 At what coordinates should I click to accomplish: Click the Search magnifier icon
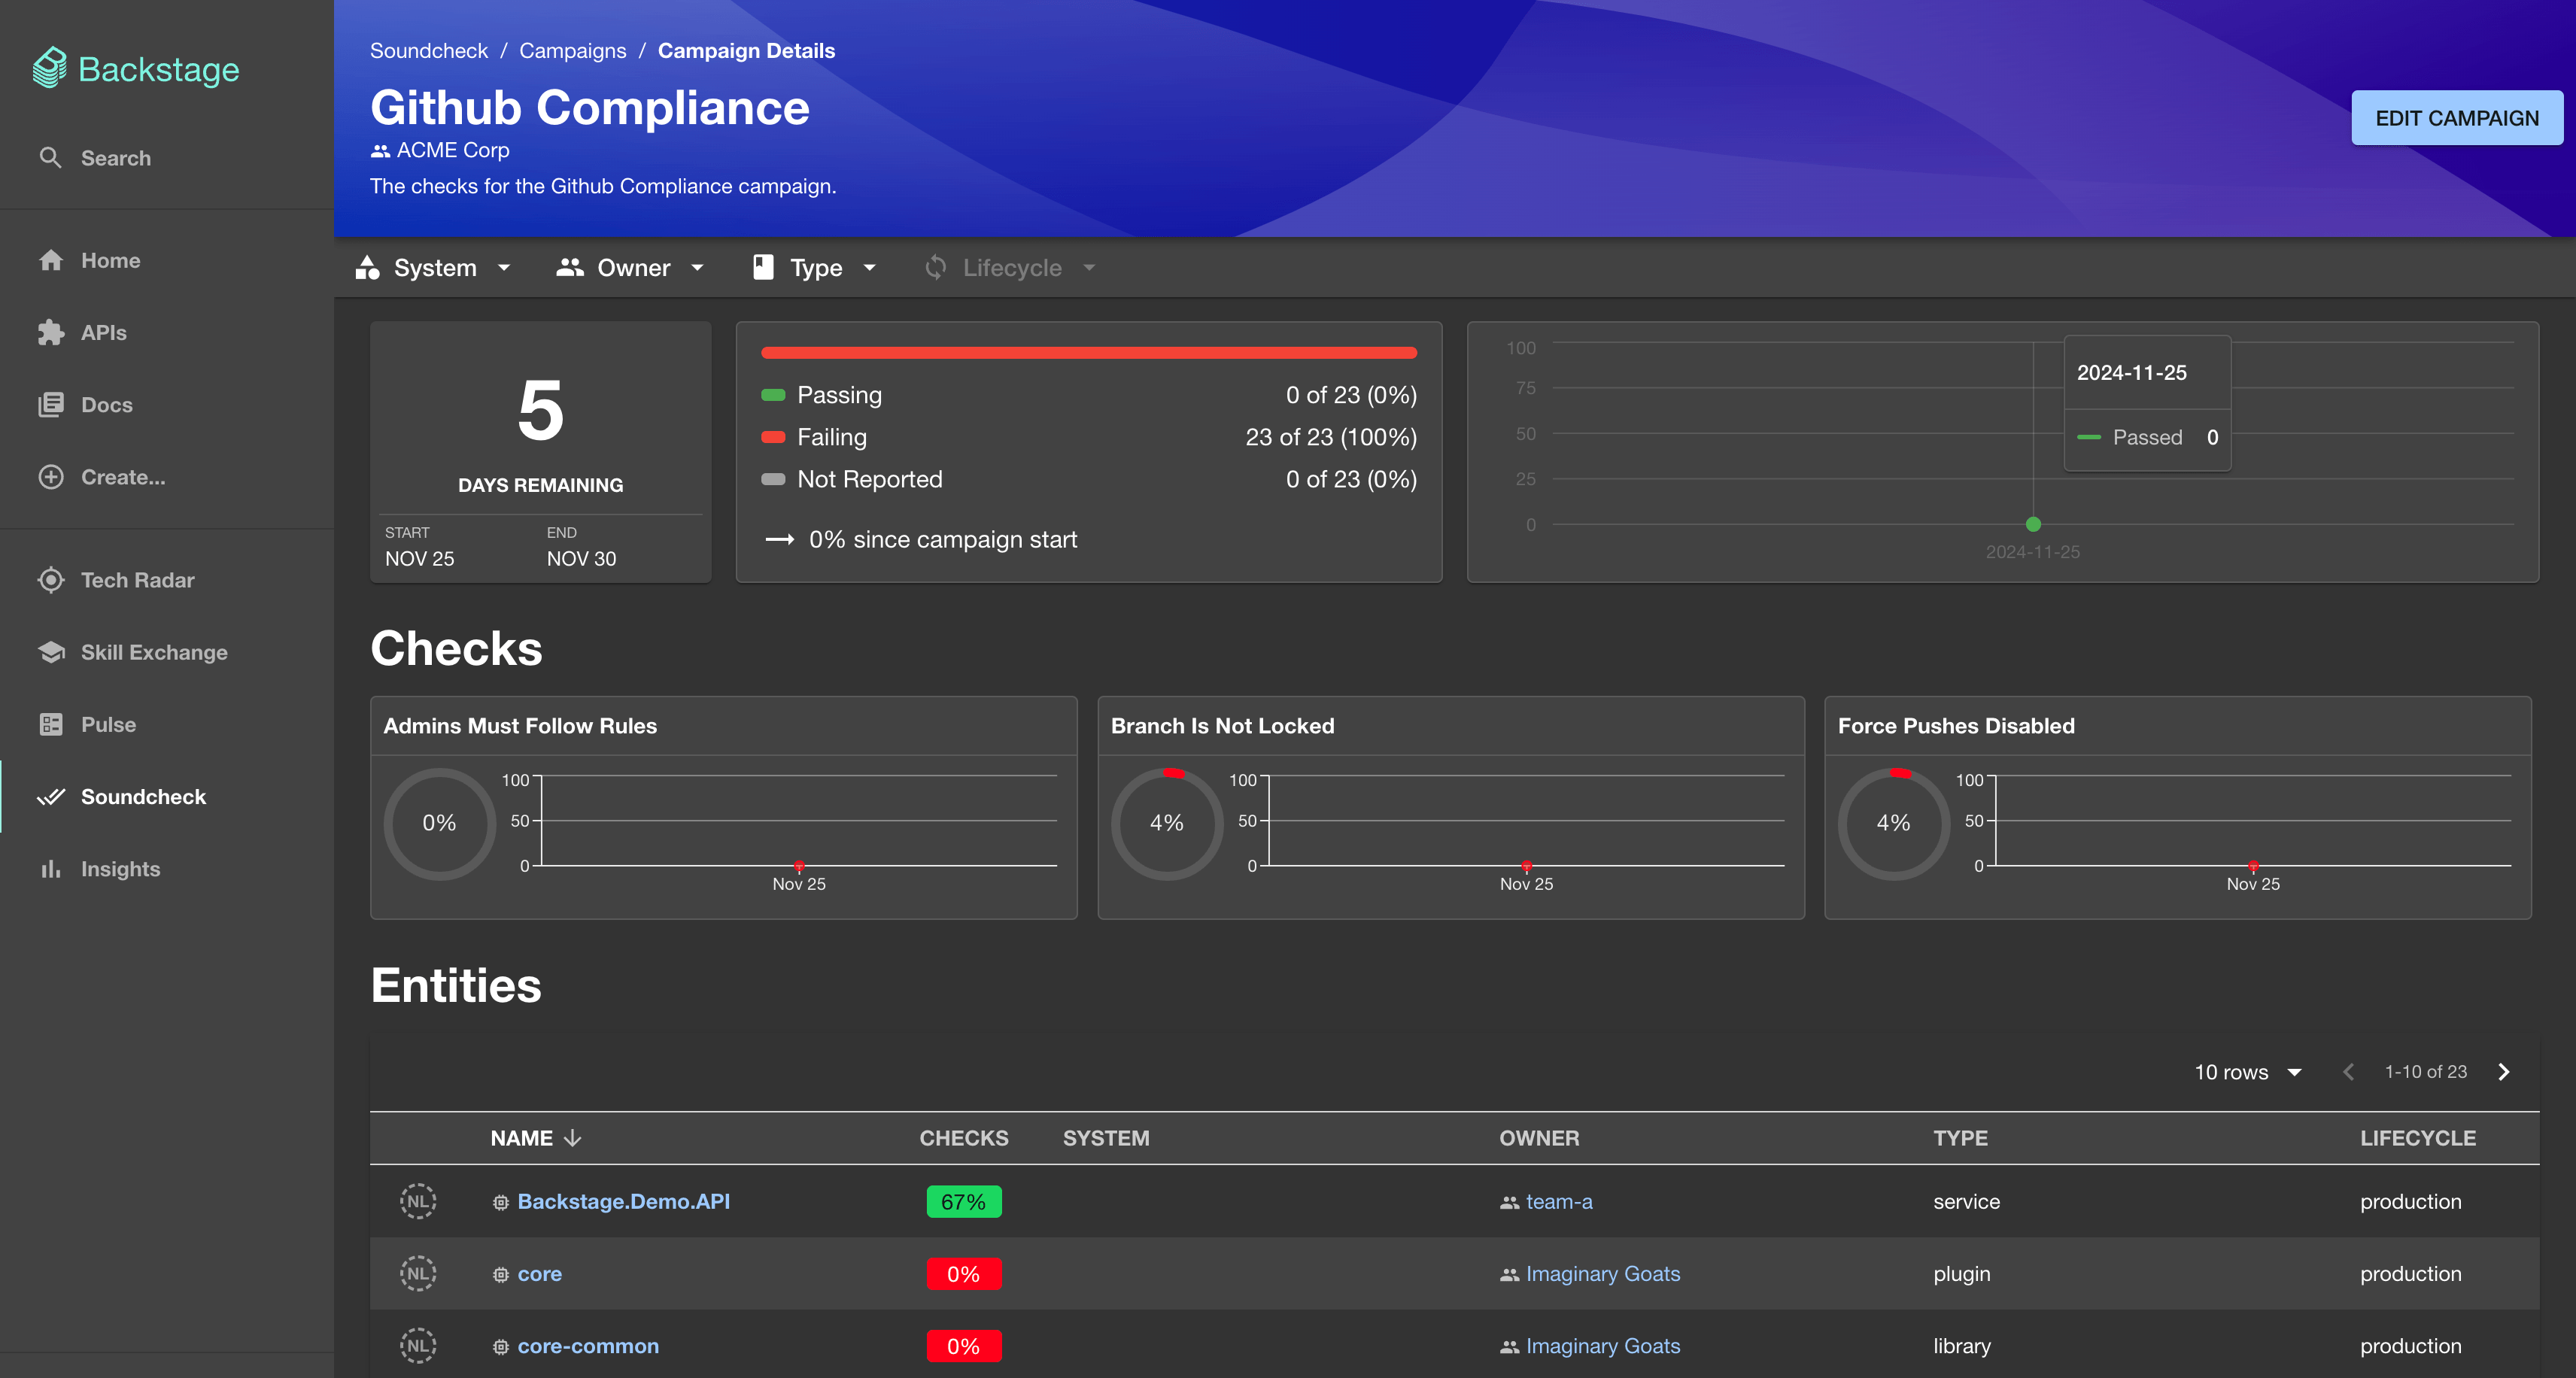coord(50,157)
